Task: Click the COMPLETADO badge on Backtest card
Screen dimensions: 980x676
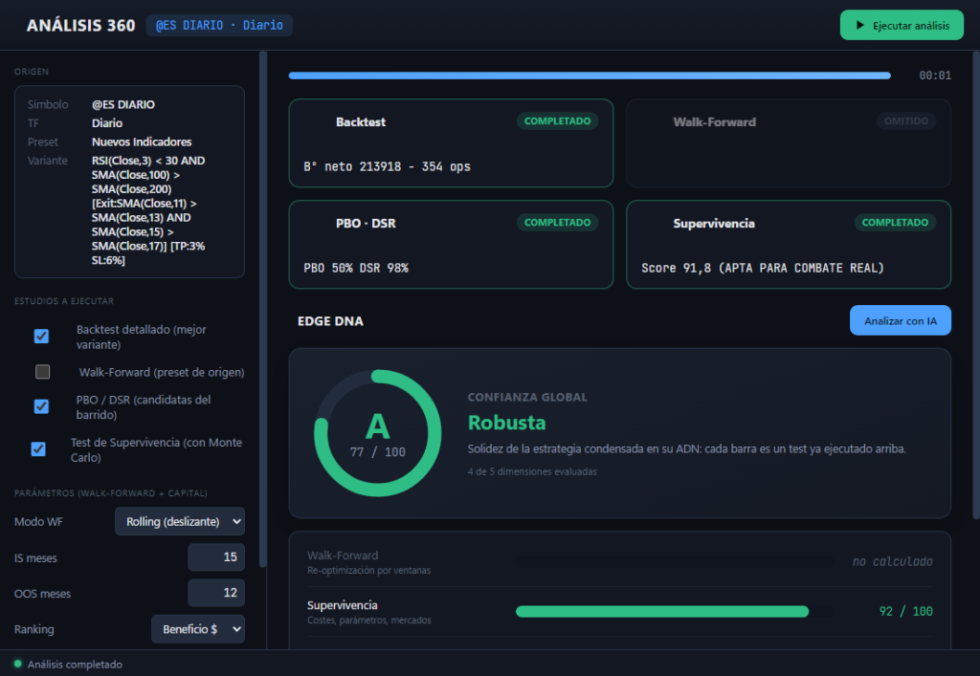Action: (557, 121)
